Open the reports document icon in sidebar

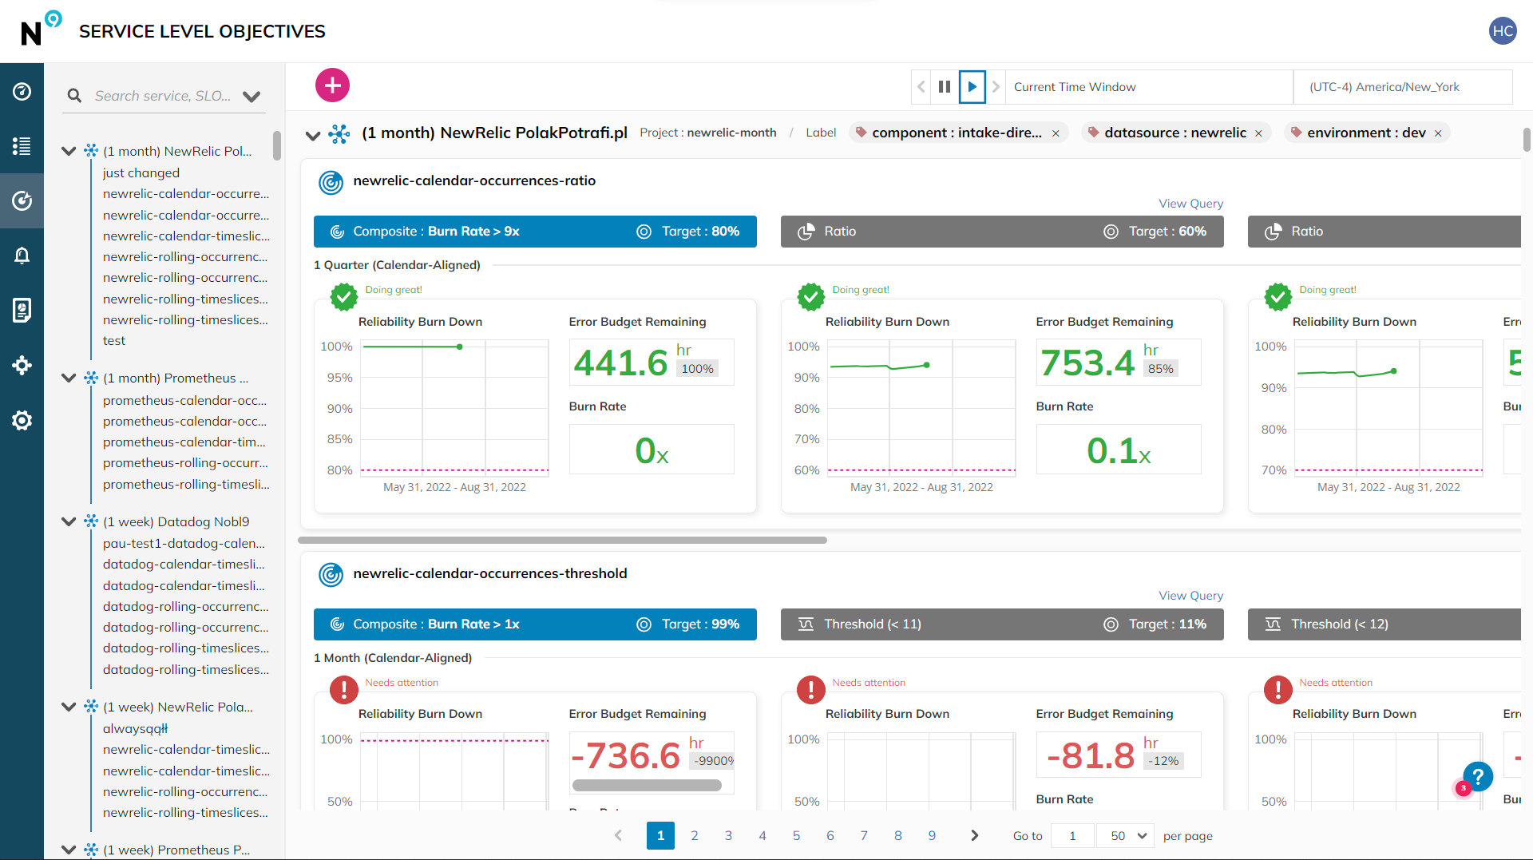coord(22,310)
